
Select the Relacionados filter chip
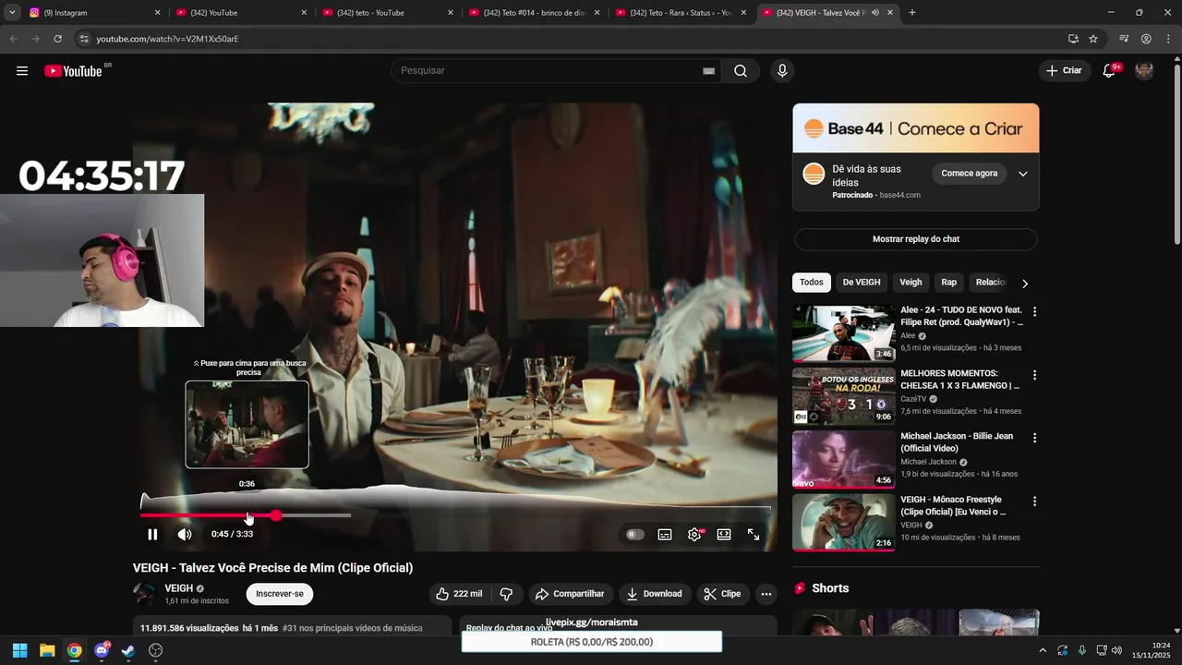pos(991,283)
